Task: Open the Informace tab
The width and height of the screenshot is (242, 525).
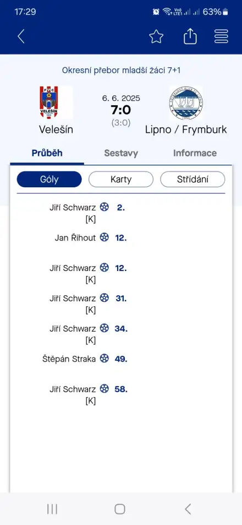Action: (195, 153)
